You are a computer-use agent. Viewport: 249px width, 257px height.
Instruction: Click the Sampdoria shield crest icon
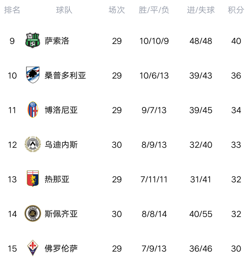pos(33,75)
